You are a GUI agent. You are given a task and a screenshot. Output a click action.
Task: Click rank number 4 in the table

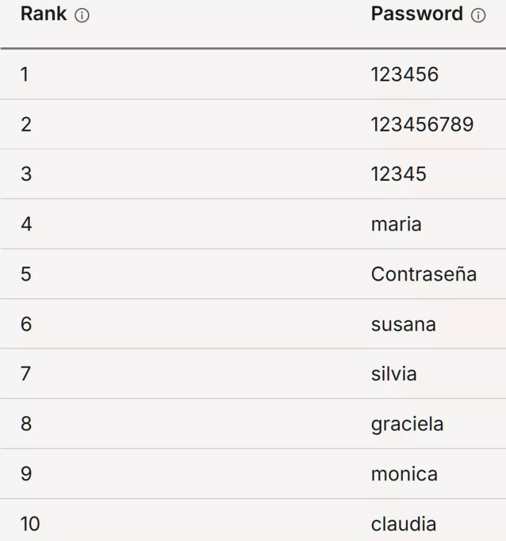point(26,224)
